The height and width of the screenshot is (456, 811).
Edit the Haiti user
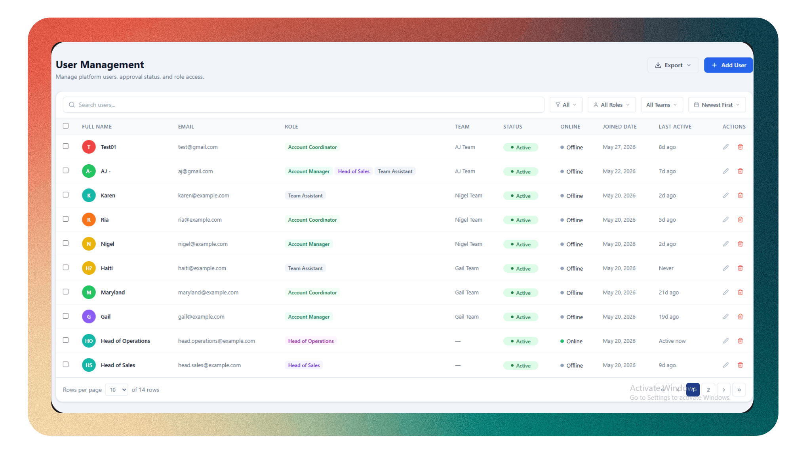pos(725,268)
